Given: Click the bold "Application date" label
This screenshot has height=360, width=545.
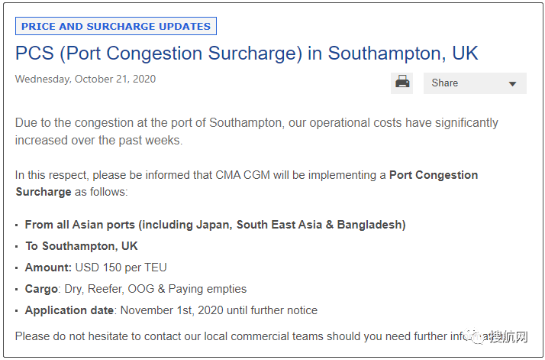Looking at the screenshot, I should pyautogui.click(x=69, y=310).
